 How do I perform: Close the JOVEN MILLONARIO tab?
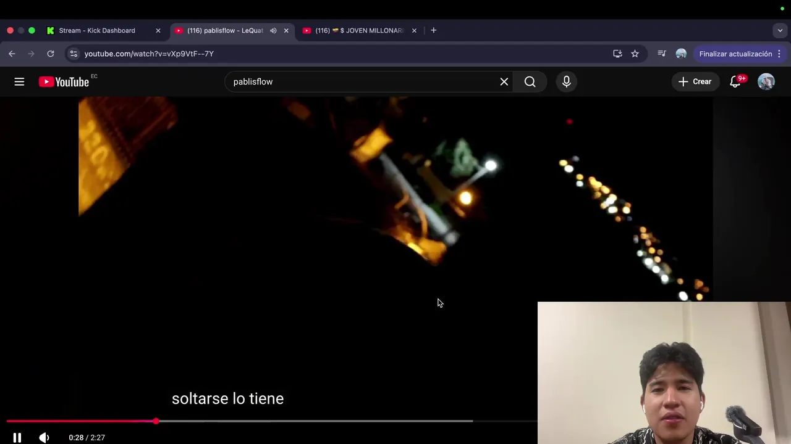pos(414,30)
